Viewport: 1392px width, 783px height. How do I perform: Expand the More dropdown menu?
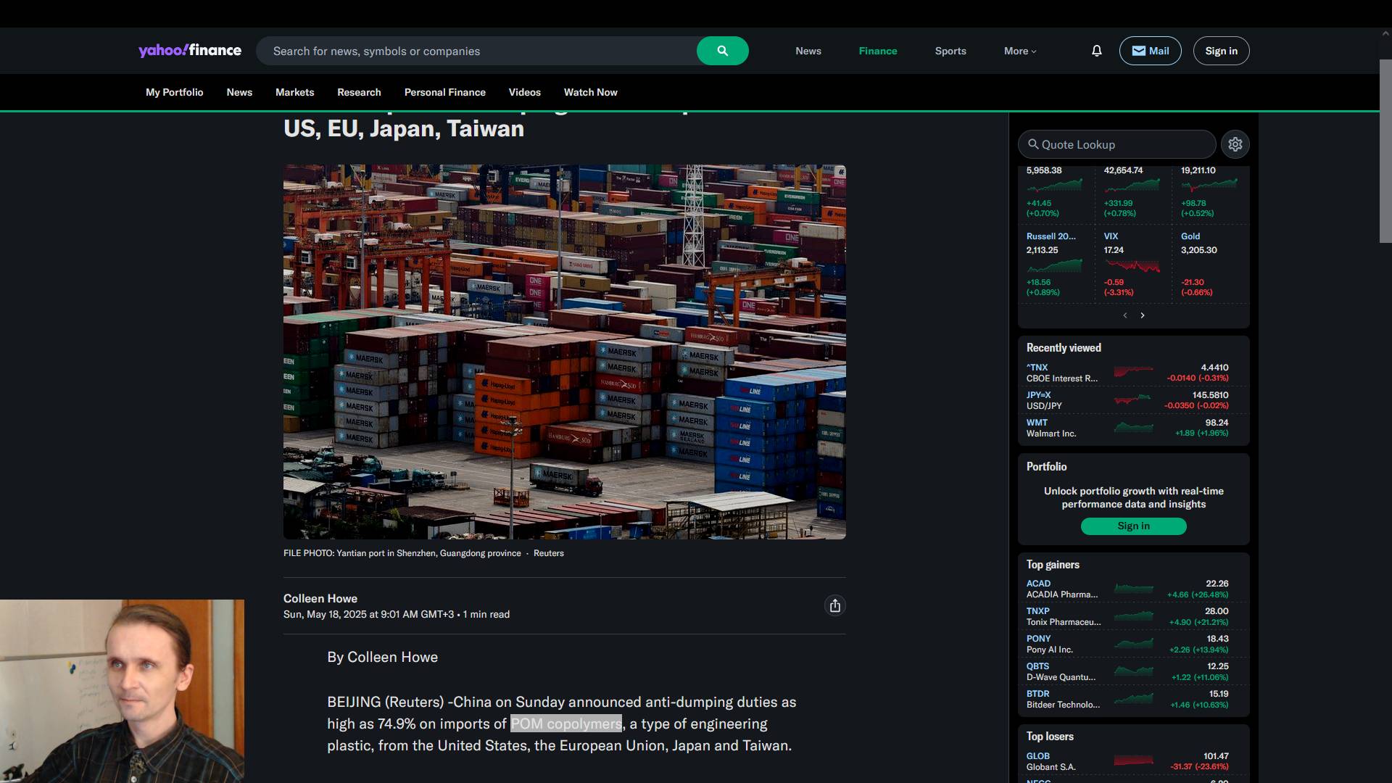point(1020,51)
